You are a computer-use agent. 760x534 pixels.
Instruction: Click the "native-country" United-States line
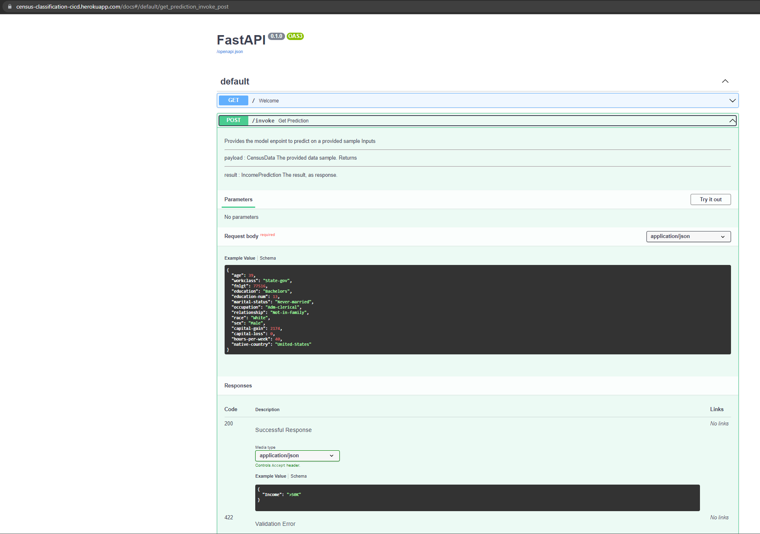click(272, 345)
